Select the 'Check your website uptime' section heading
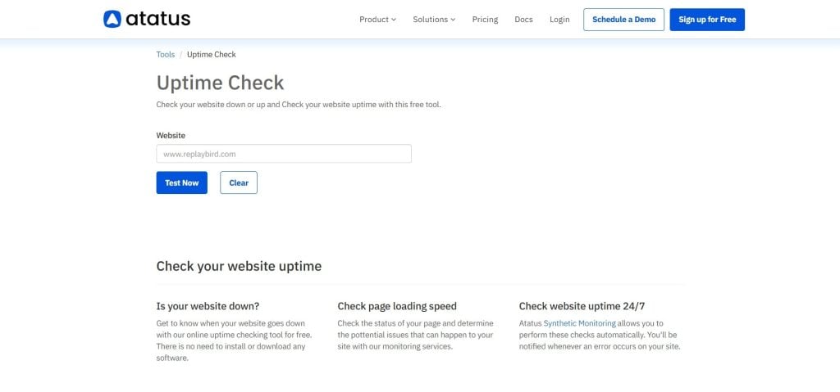The height and width of the screenshot is (392, 840). point(239,266)
